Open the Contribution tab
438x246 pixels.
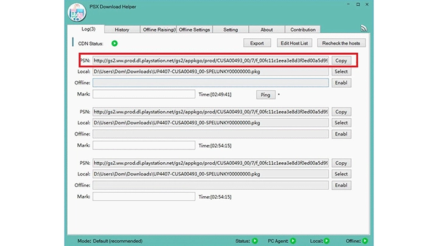(303, 30)
